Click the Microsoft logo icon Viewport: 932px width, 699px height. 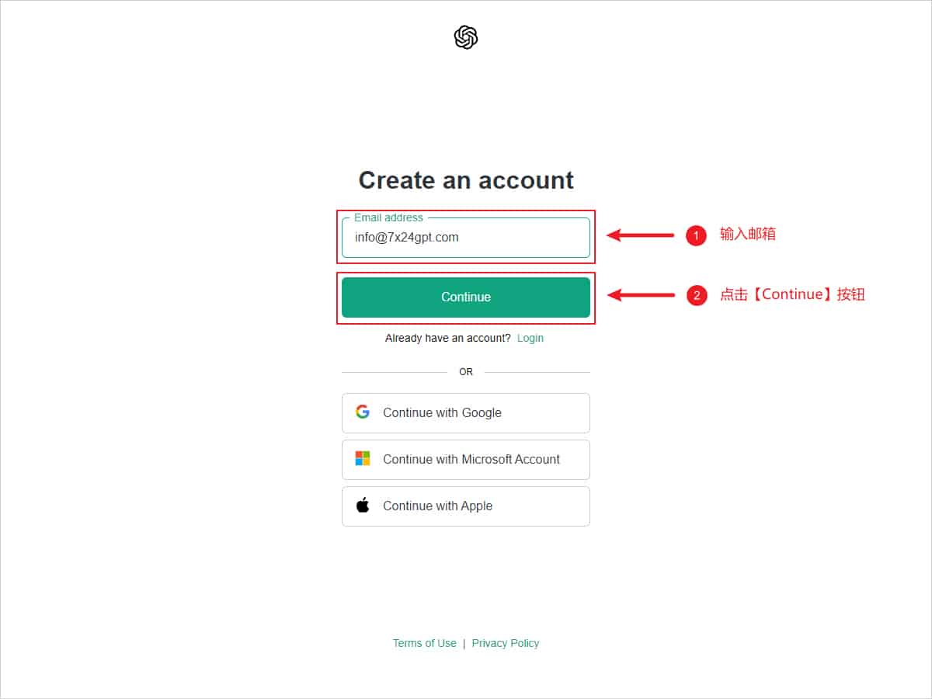click(x=363, y=459)
